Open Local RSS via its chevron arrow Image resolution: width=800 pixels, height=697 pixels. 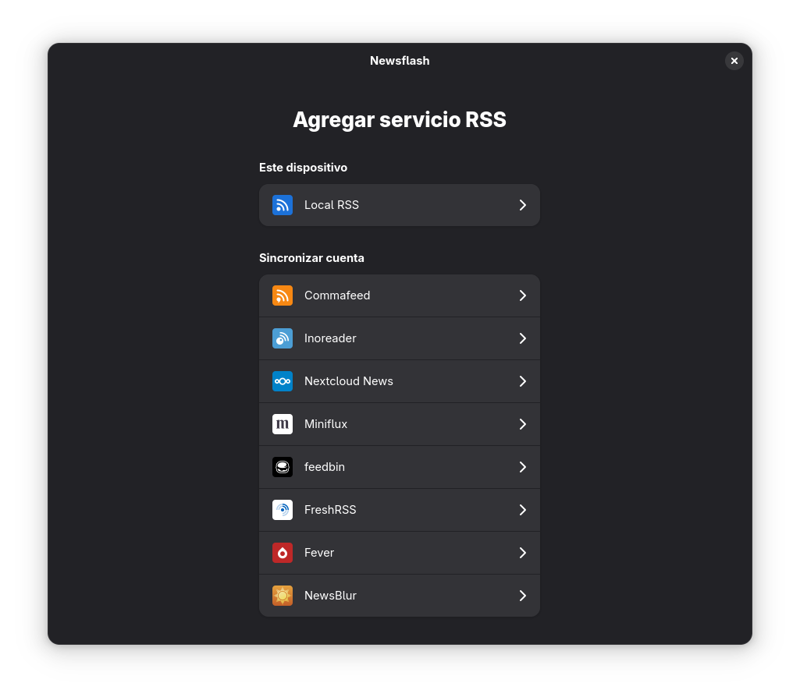(x=522, y=205)
